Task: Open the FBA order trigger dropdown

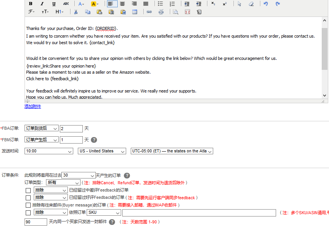Action: coord(41,129)
